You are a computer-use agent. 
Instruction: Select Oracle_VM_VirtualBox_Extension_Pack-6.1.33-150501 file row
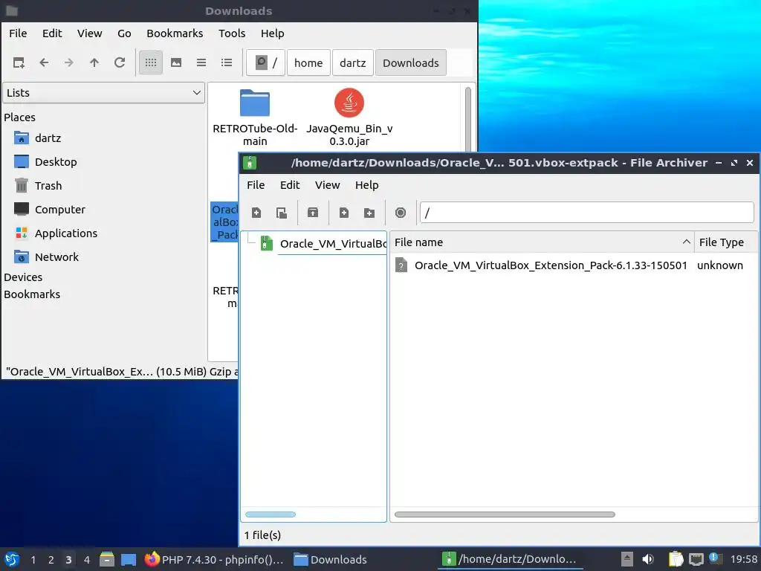(574, 265)
